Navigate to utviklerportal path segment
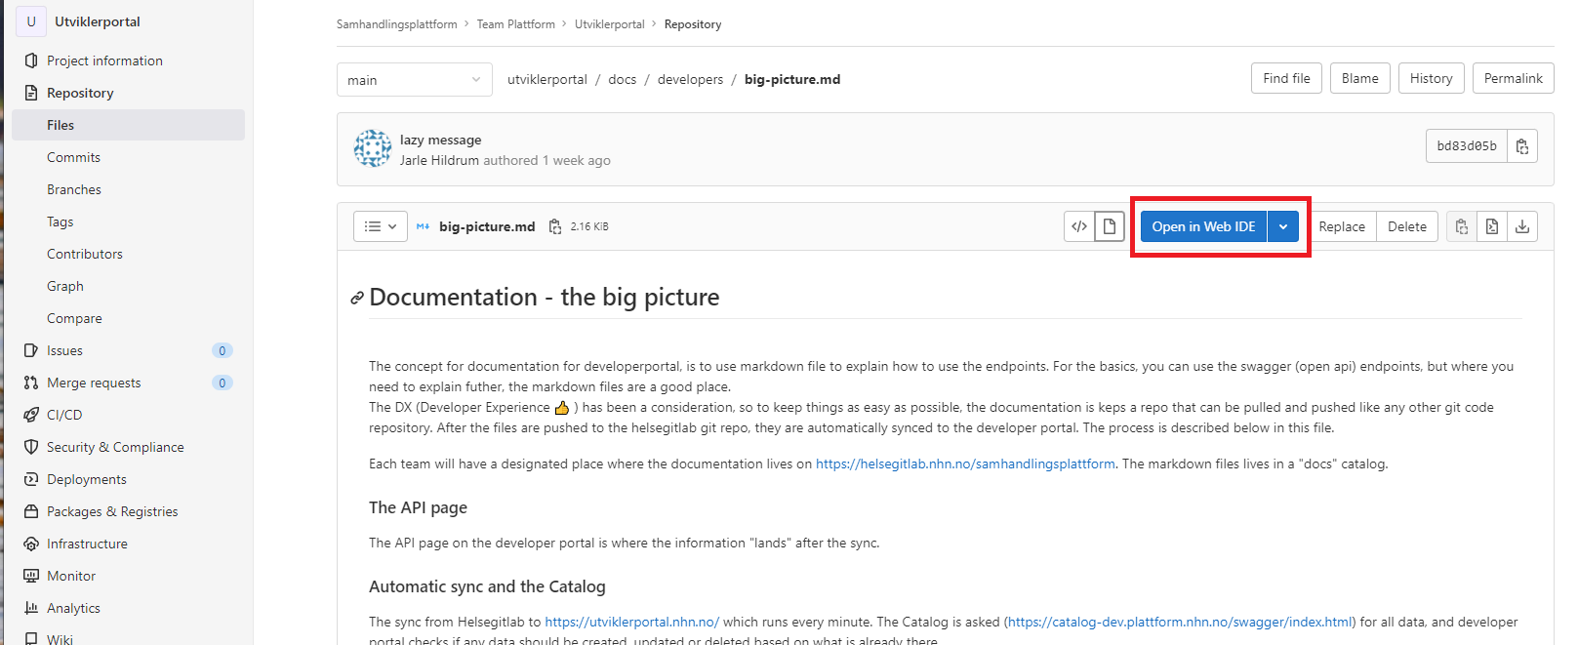 [x=547, y=80]
